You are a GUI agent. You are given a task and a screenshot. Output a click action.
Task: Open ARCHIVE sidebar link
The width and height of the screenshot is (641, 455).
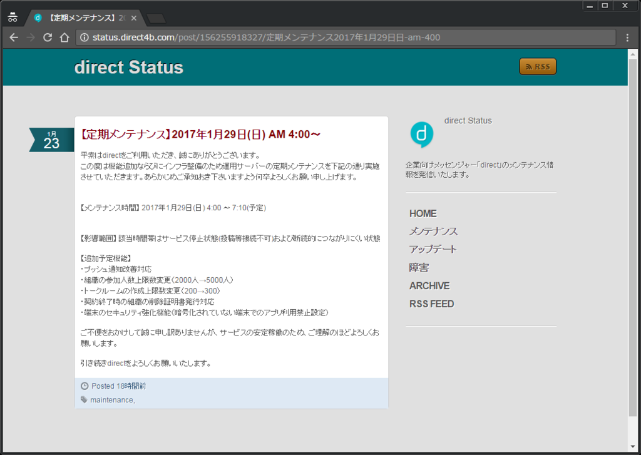(x=429, y=286)
